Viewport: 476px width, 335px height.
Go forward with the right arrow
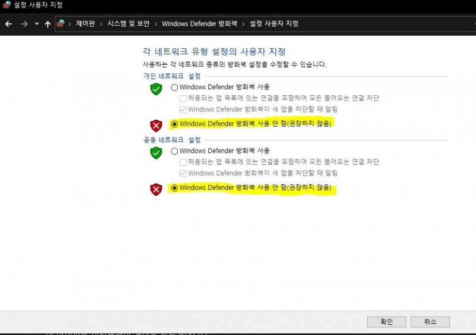click(x=24, y=24)
